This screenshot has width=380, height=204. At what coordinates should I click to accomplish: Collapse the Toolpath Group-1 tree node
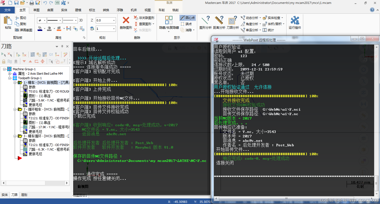coord(10,78)
